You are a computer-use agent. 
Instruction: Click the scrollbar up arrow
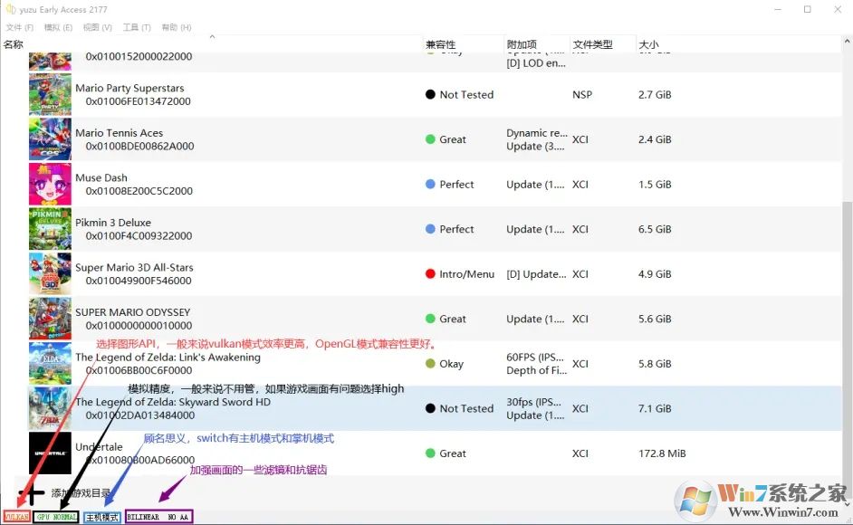[x=847, y=42]
